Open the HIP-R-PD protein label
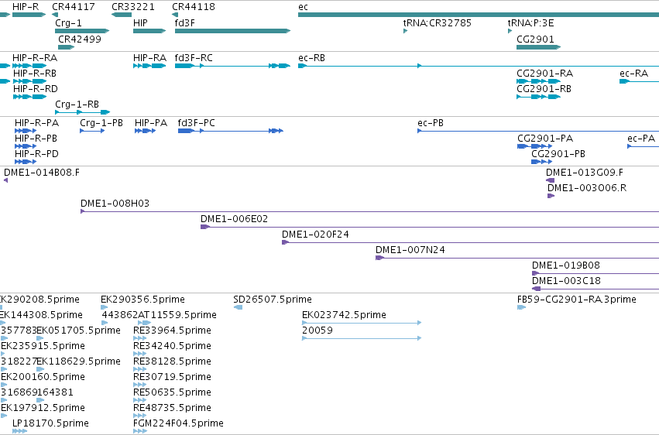659x435 pixels. coord(36,154)
